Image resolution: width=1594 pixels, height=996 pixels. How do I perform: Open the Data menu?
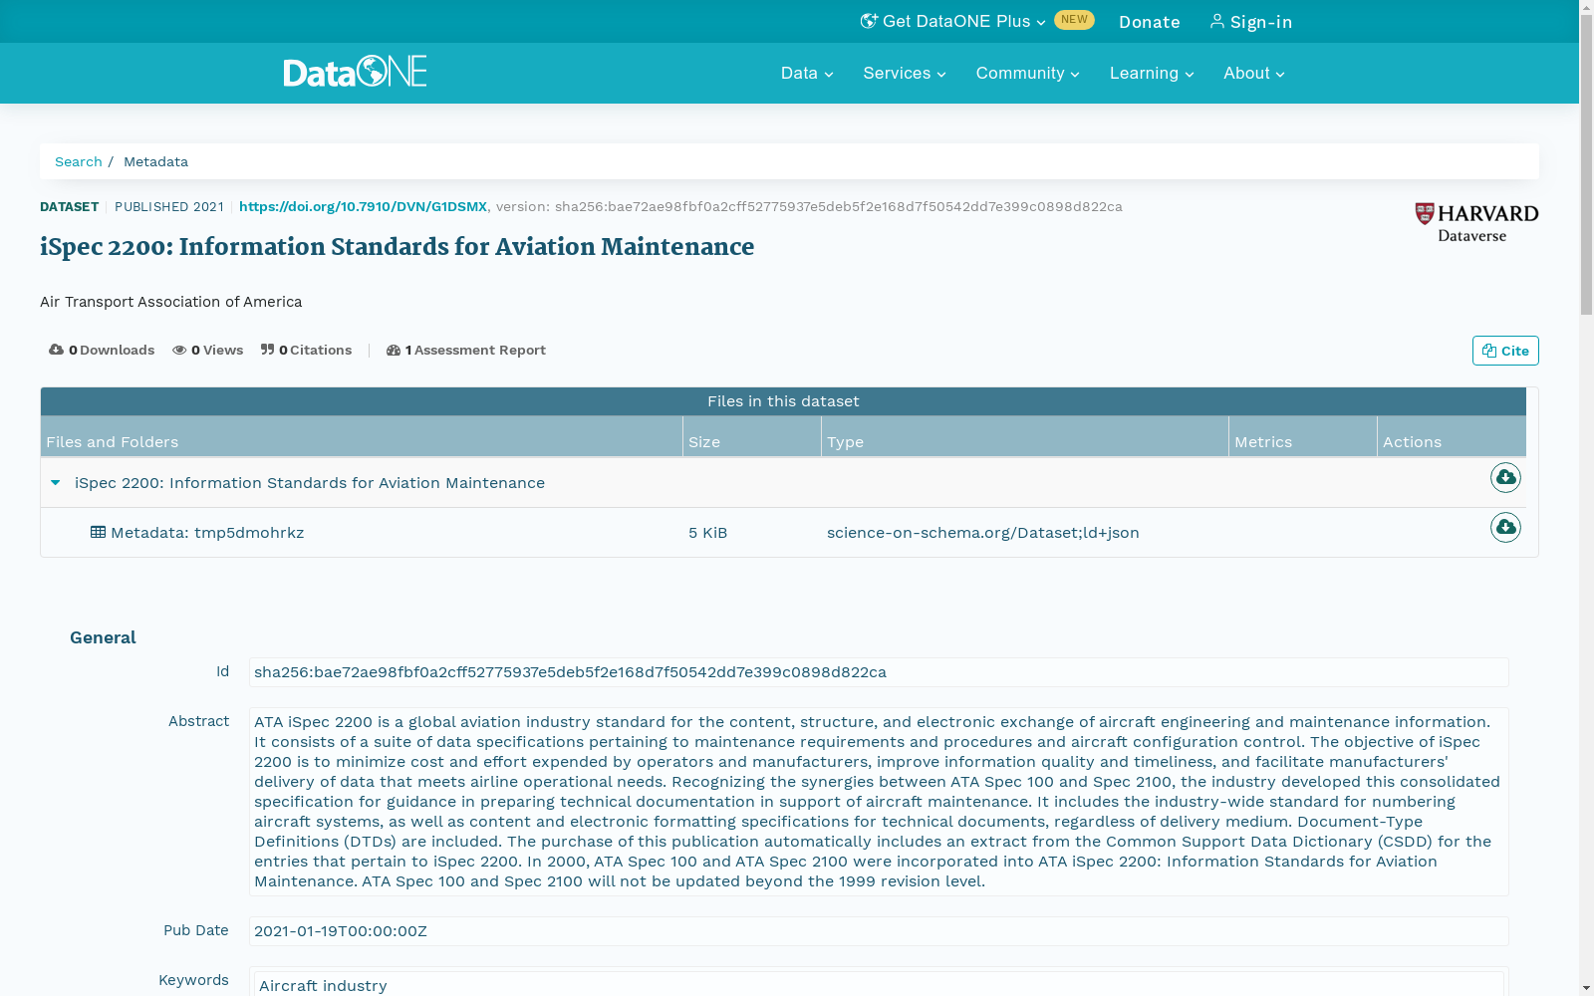[805, 73]
